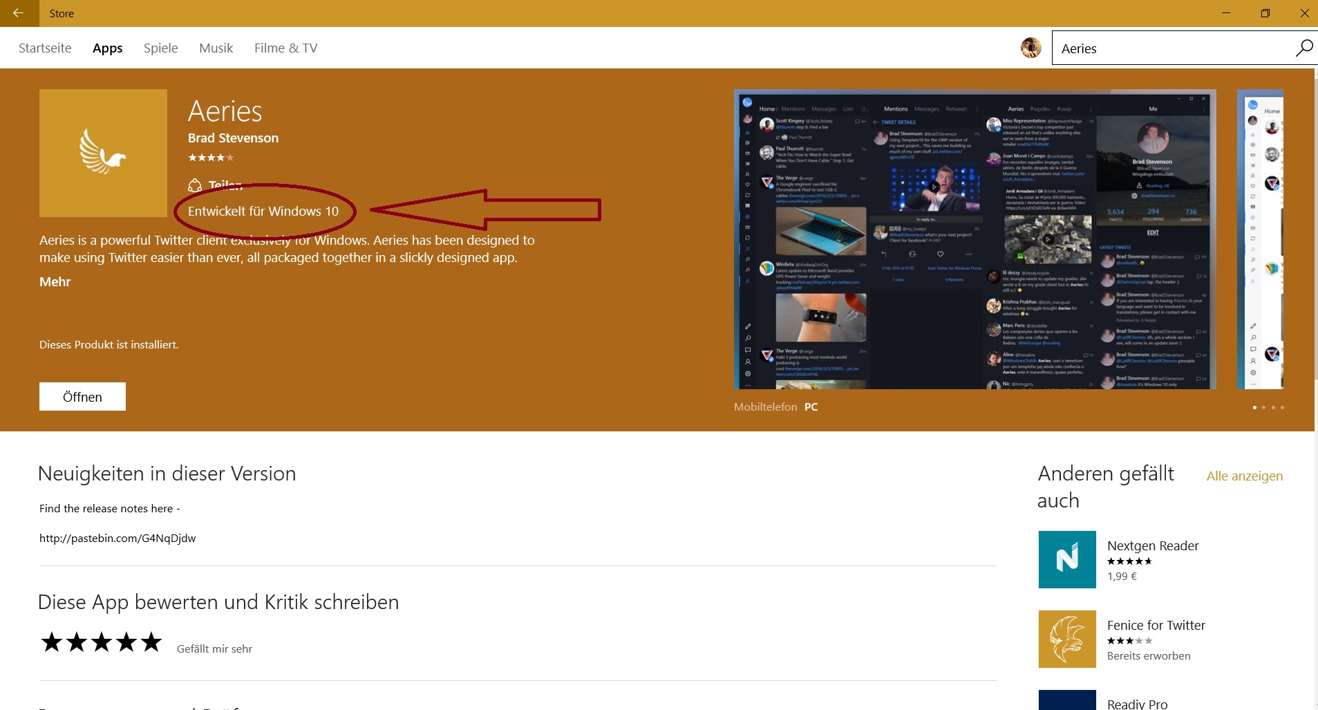
Task: Show PC screenshots
Action: pyautogui.click(x=811, y=407)
